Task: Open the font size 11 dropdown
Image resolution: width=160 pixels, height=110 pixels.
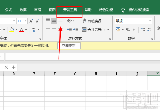Action: pyautogui.click(x=25, y=21)
